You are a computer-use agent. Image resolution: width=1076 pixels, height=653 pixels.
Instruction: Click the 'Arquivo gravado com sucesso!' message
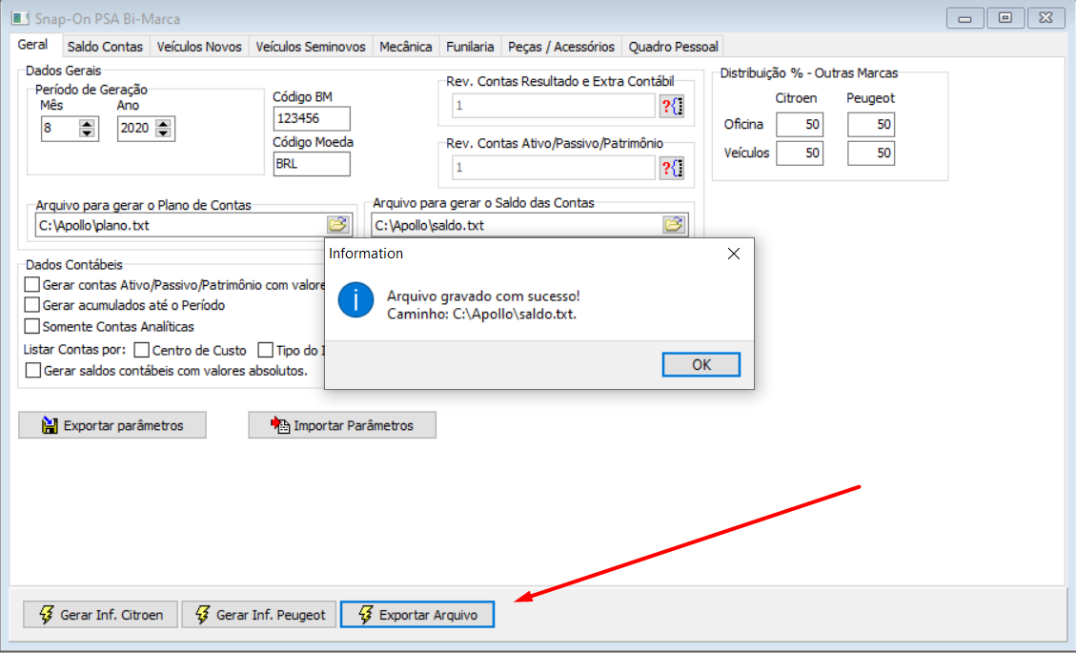483,296
